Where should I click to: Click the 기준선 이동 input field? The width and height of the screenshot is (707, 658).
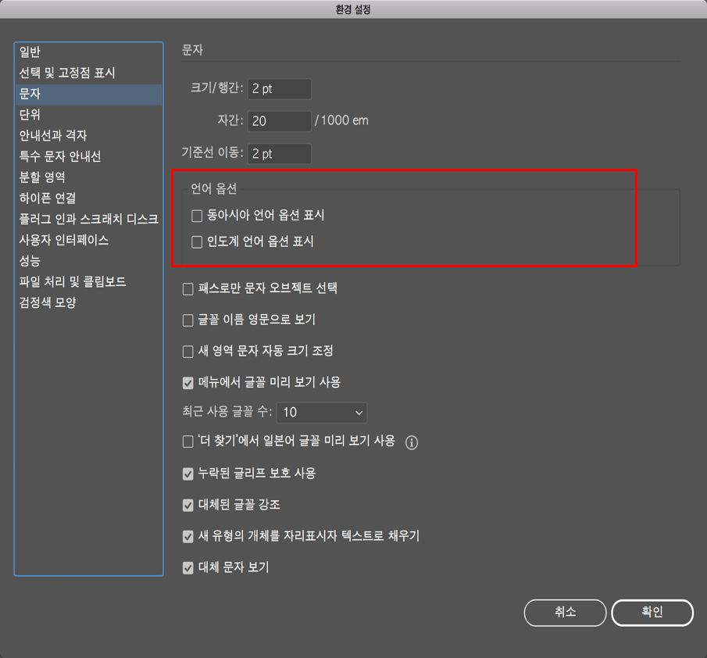(x=280, y=154)
